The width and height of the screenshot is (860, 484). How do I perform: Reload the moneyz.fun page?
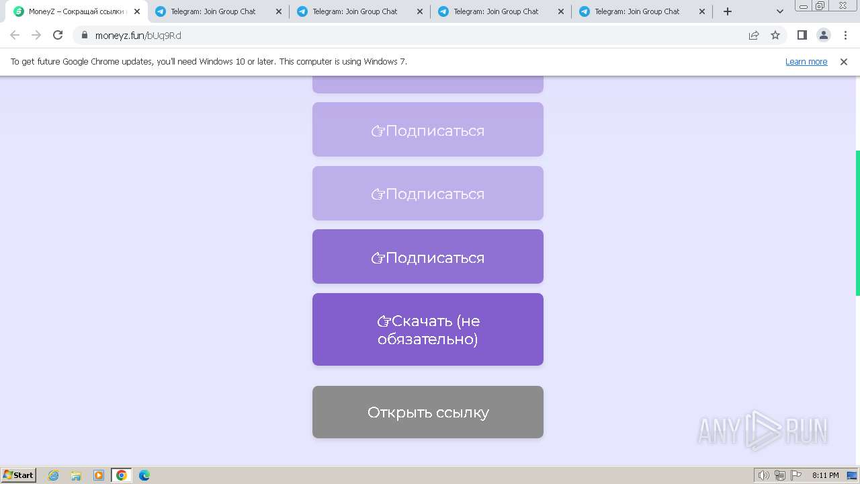pos(58,36)
